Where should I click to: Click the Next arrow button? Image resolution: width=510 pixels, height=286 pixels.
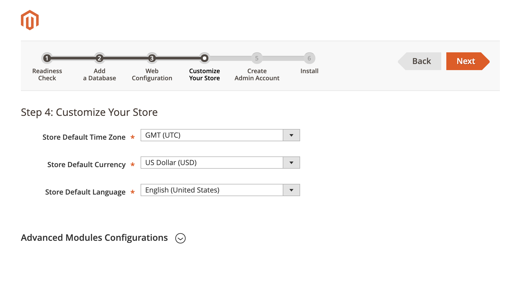pos(466,61)
